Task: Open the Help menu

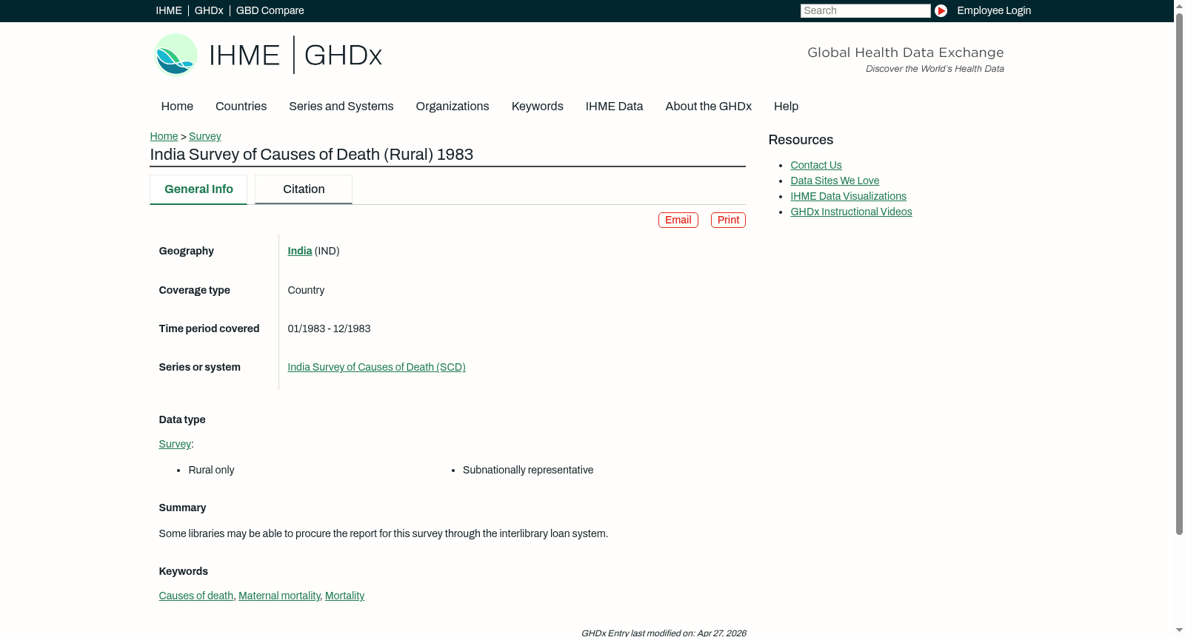Action: [x=786, y=107]
